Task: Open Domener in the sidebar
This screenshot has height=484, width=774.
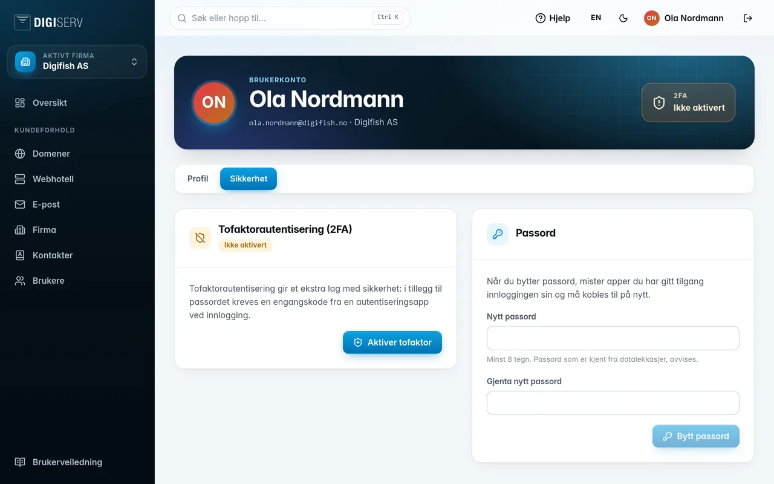Action: [x=77, y=154]
